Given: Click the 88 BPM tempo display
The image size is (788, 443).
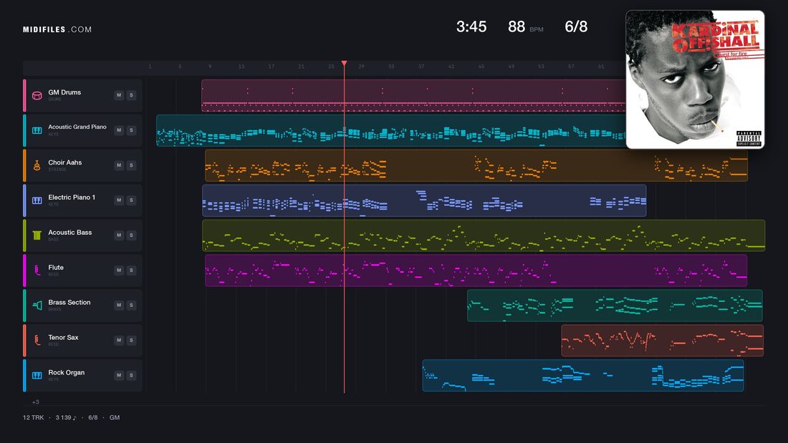Looking at the screenshot, I should coord(525,26).
